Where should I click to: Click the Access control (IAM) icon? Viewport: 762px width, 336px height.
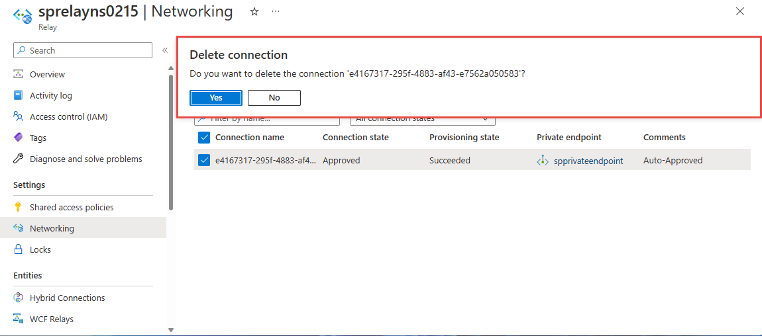[x=19, y=116]
